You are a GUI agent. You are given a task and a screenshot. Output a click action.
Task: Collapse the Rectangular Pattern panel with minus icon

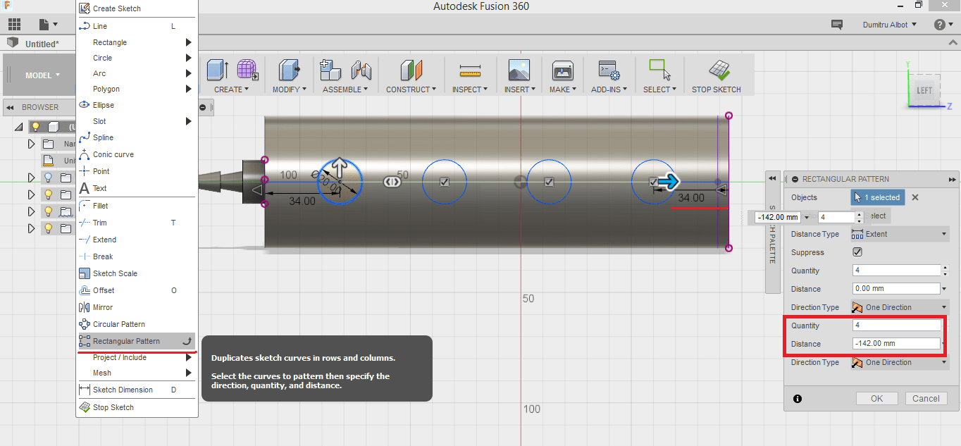(x=795, y=179)
